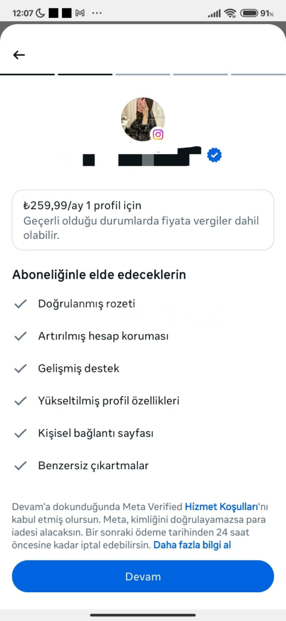Tap the checkmark beside Doğrulanmış rozeti
This screenshot has height=621, width=286.
(x=20, y=304)
